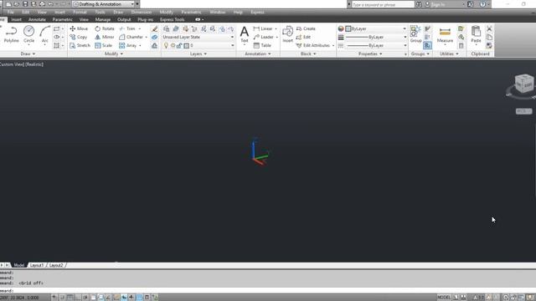The image size is (536, 301).
Task: Toggle Grid display in status bar
Action: click(70, 298)
